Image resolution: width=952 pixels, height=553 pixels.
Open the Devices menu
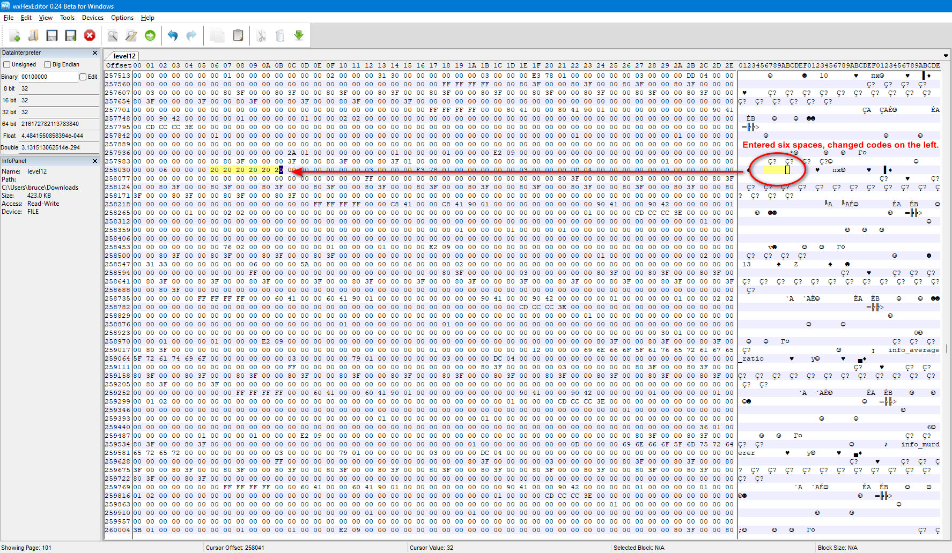coord(93,18)
